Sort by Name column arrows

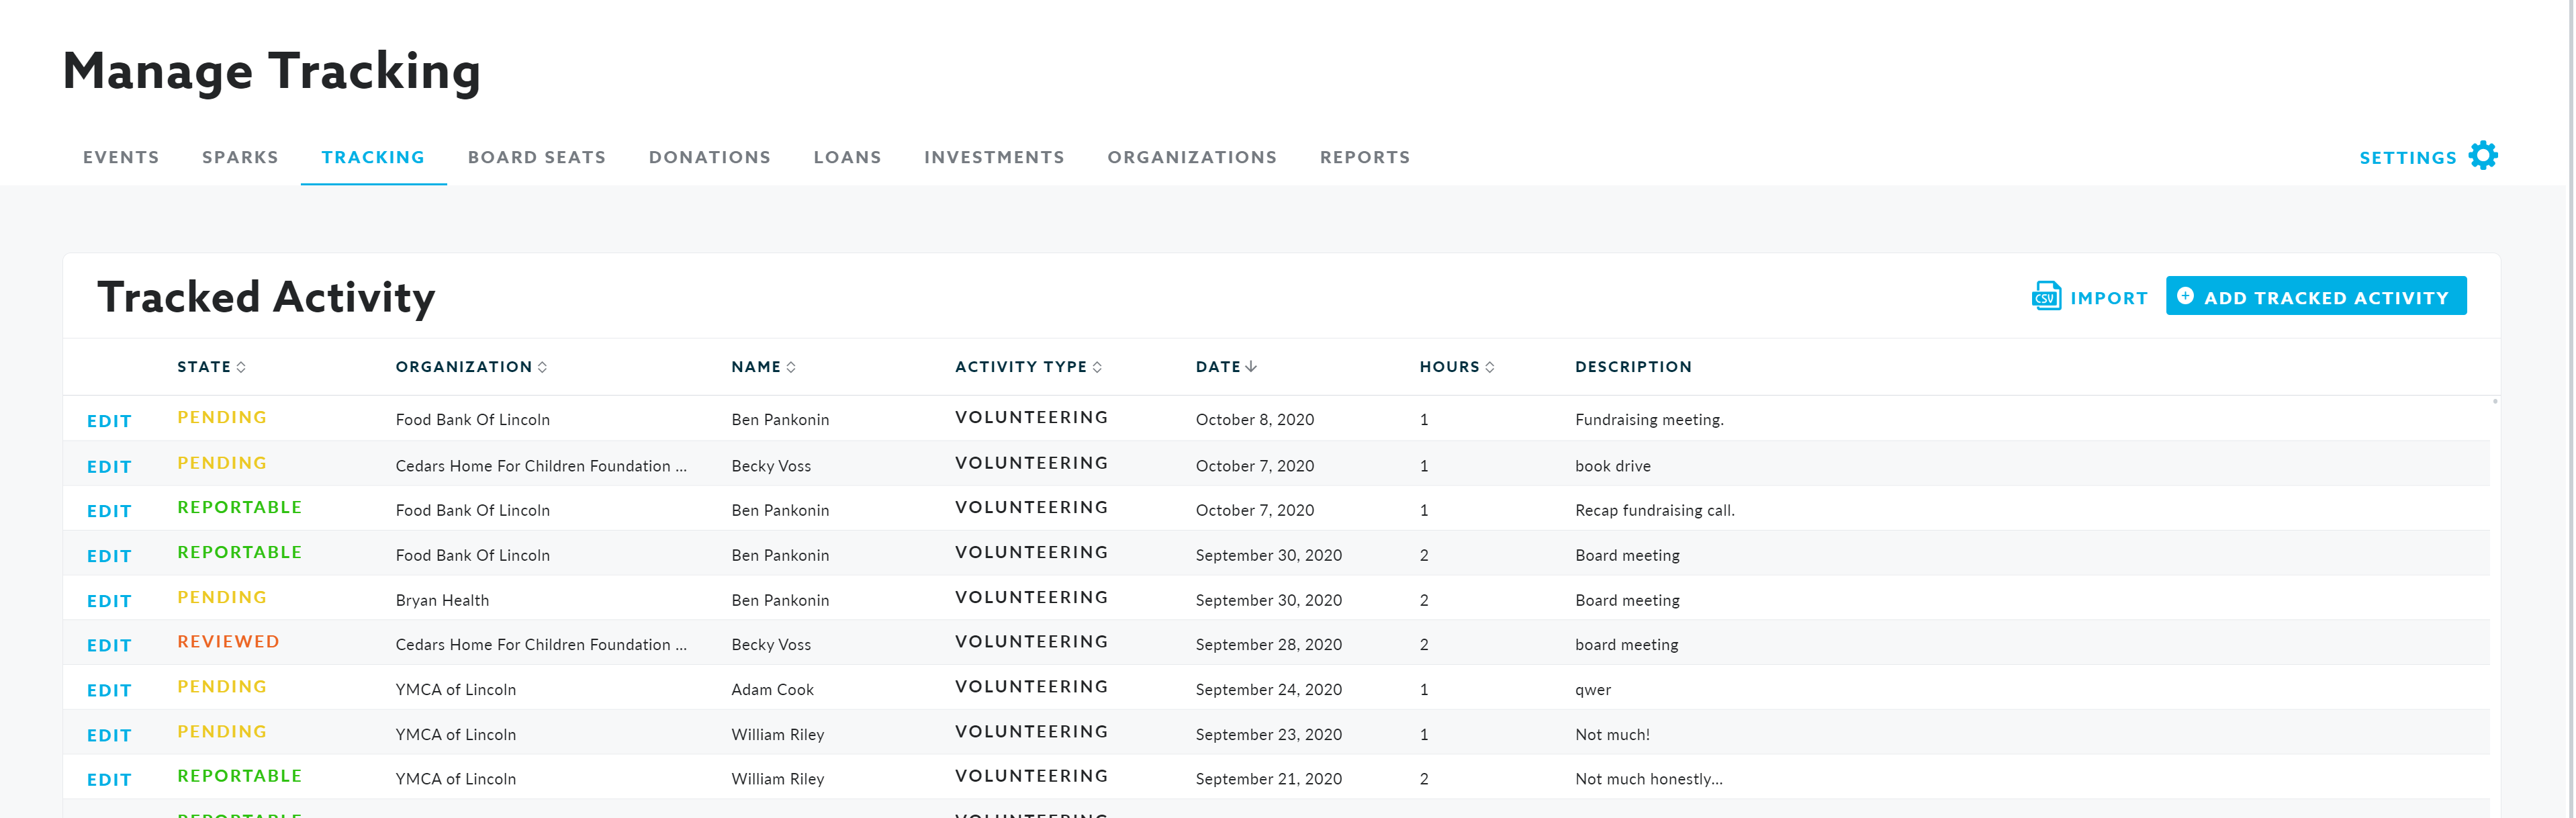[x=791, y=367]
